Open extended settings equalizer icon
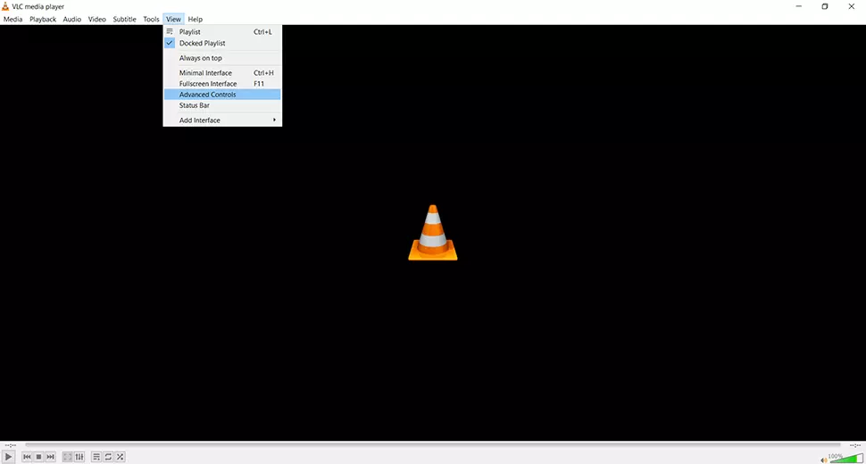The width and height of the screenshot is (866, 464). tap(79, 457)
